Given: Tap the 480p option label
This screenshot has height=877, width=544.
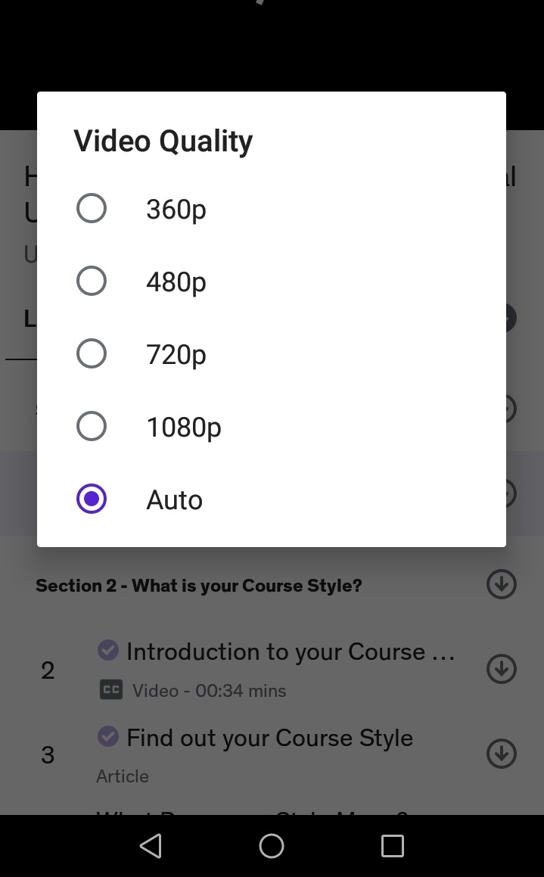Looking at the screenshot, I should tap(176, 281).
